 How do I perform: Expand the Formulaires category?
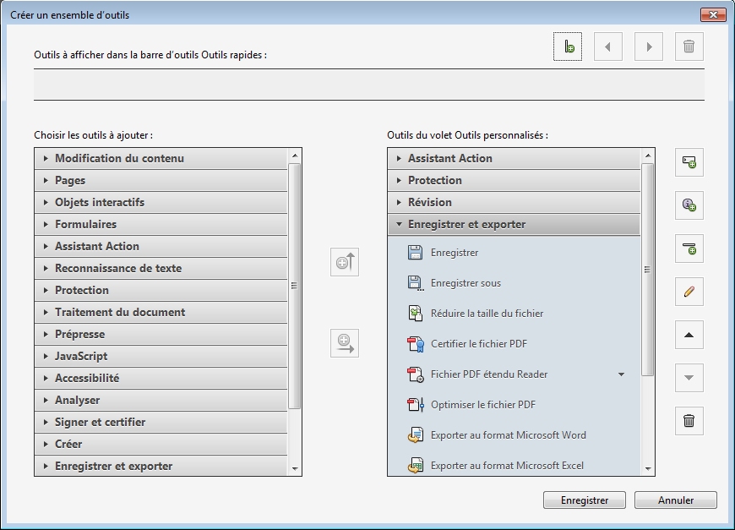pyautogui.click(x=85, y=224)
